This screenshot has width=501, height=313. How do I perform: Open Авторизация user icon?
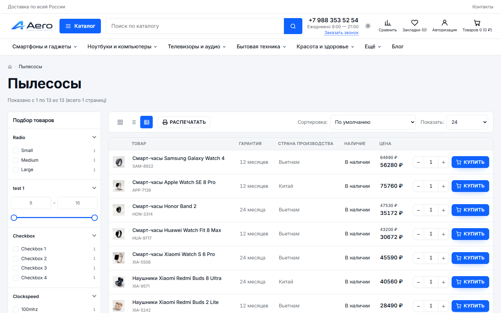444,26
